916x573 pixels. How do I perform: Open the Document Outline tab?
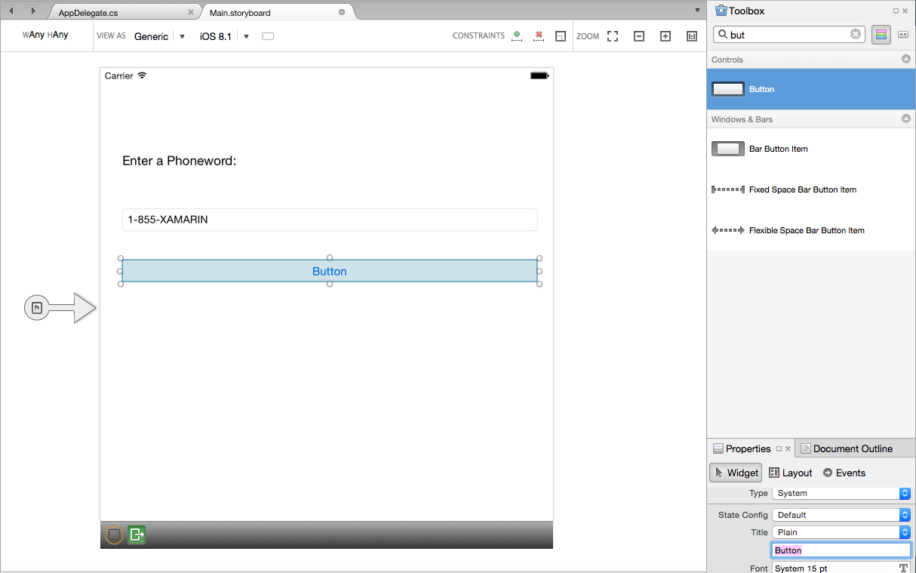(846, 448)
